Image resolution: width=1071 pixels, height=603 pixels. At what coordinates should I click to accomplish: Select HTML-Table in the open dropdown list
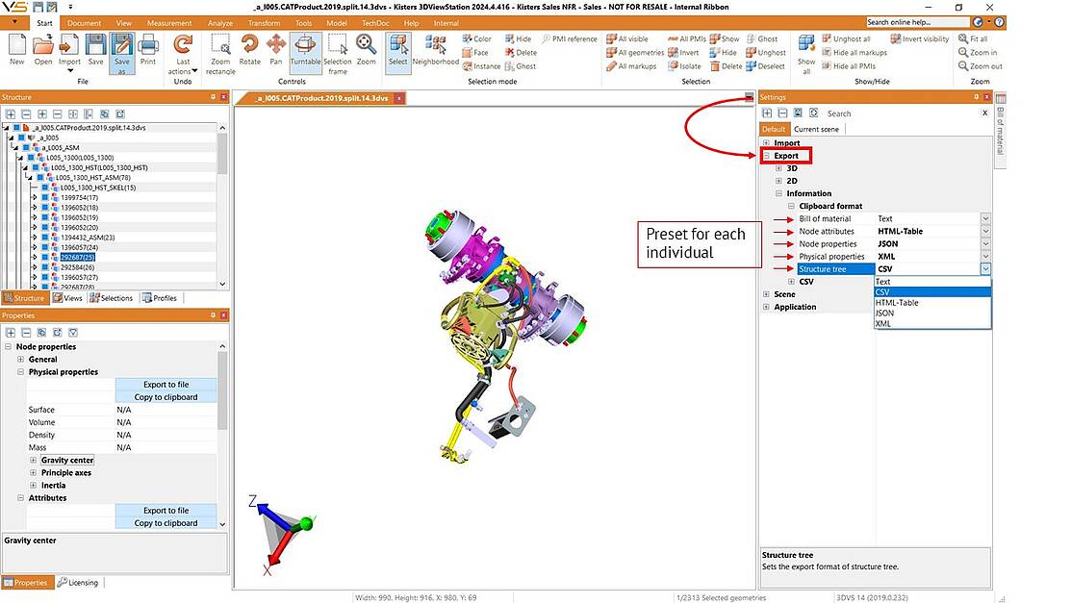click(x=932, y=303)
